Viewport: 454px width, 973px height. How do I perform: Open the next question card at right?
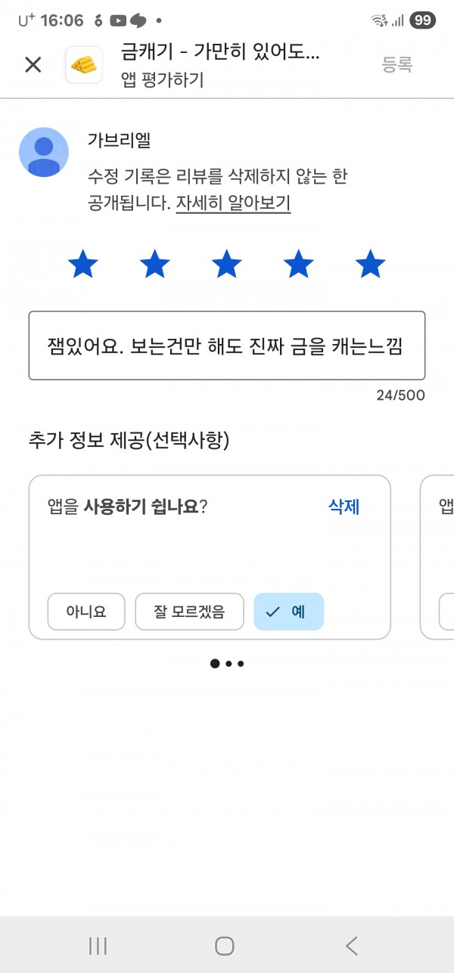[x=437, y=557]
